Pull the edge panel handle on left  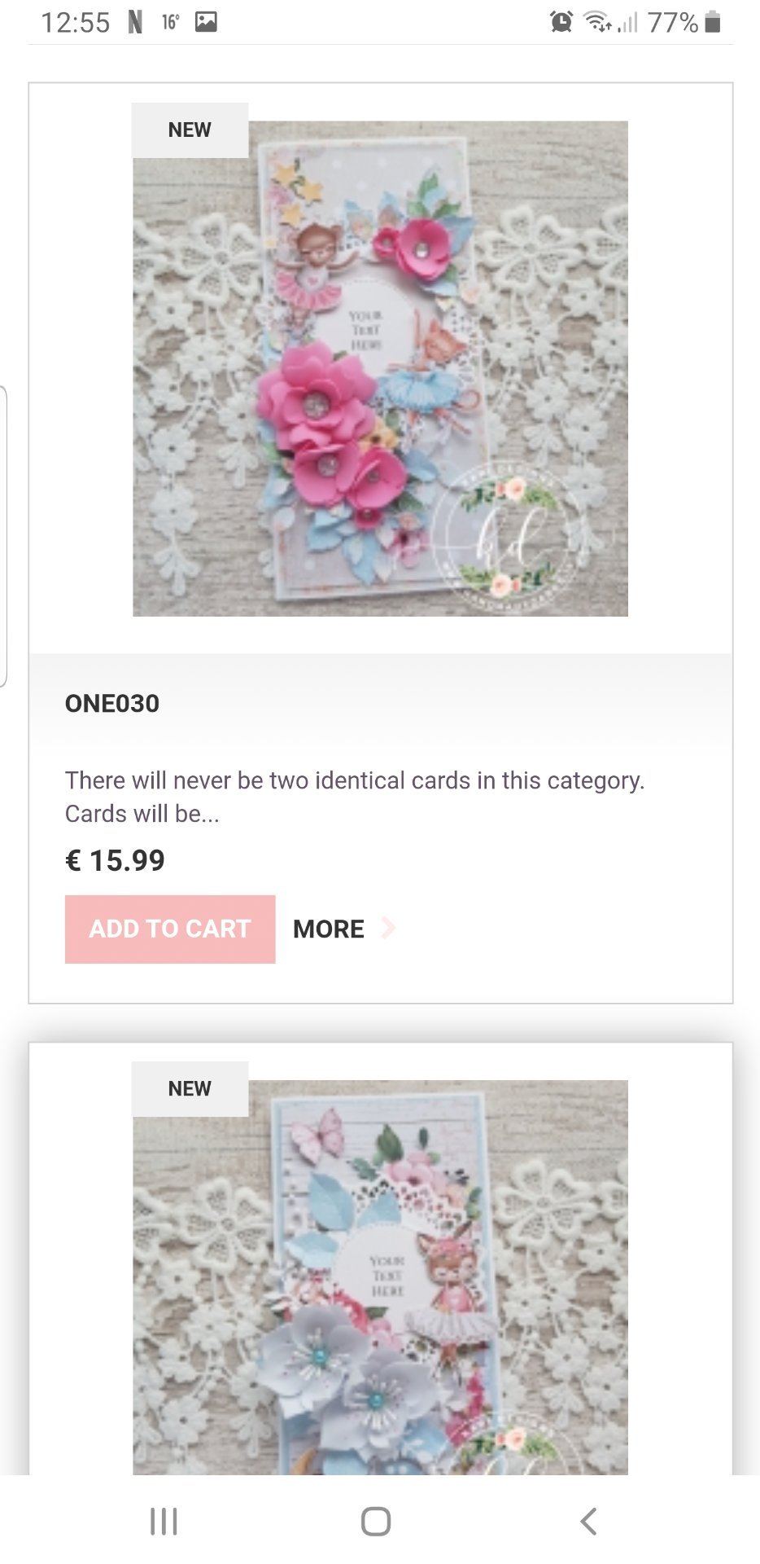click(x=3, y=536)
